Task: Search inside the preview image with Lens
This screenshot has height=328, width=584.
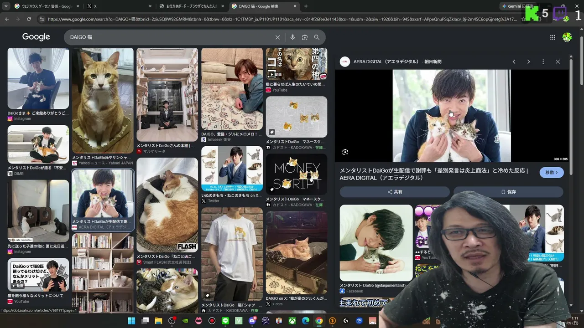Action: tap(345, 152)
